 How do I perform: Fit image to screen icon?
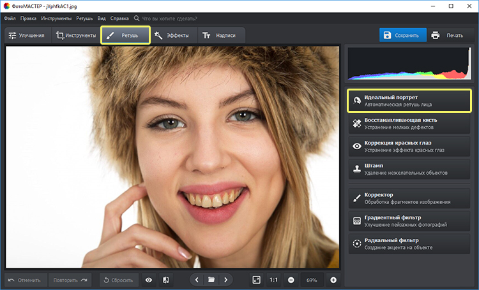256,280
